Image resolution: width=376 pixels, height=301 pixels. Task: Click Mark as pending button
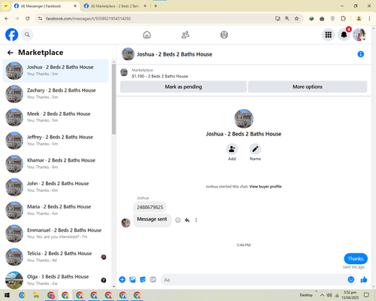pyautogui.click(x=183, y=87)
